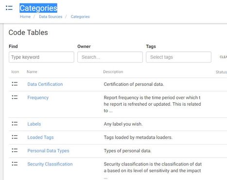
Task: Click the icon in Frequency row
Action: (x=15, y=97)
